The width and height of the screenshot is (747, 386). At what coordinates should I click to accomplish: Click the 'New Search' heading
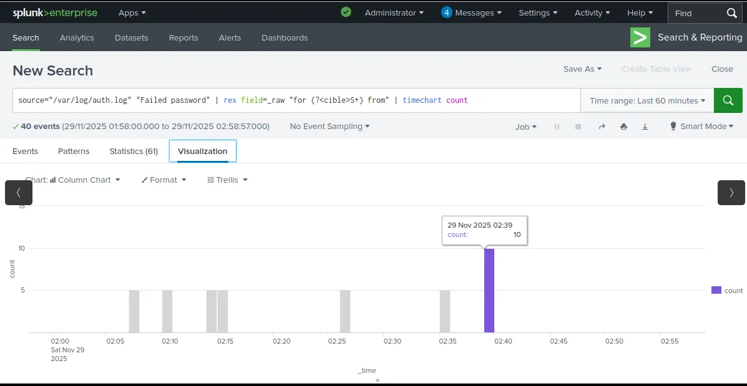[53, 70]
